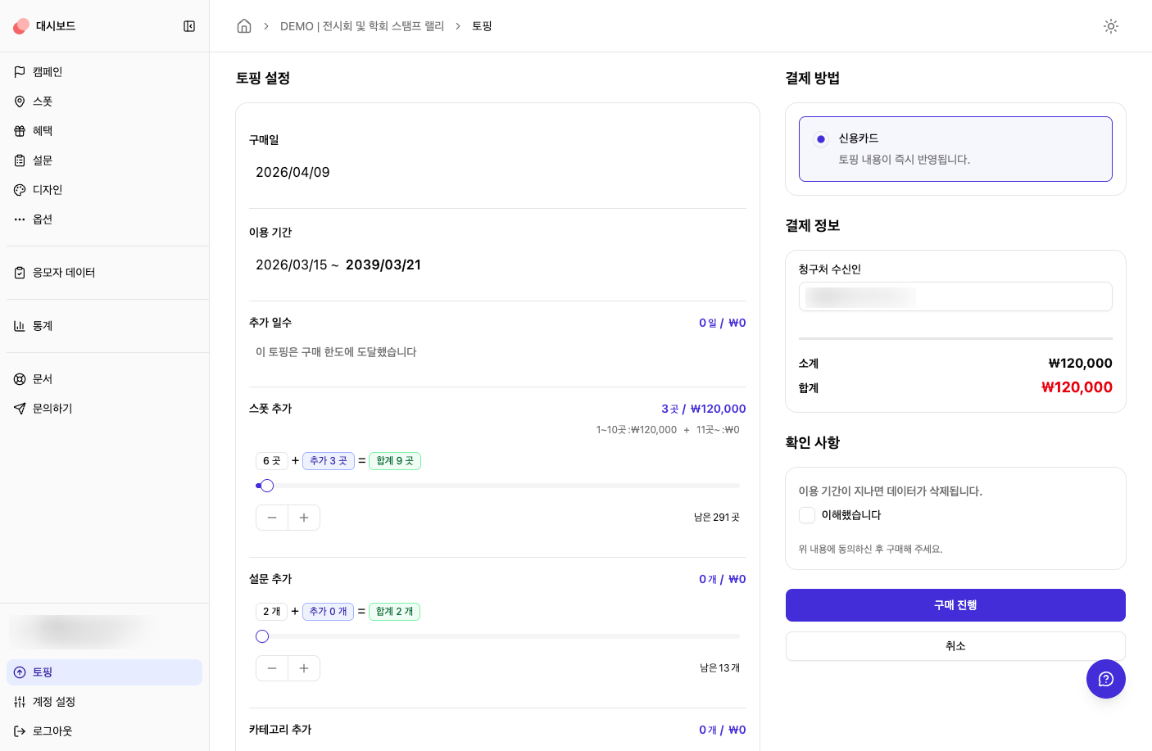This screenshot has height=751, width=1152.
Task: Select the 신용카드 payment radio button
Action: click(x=821, y=139)
